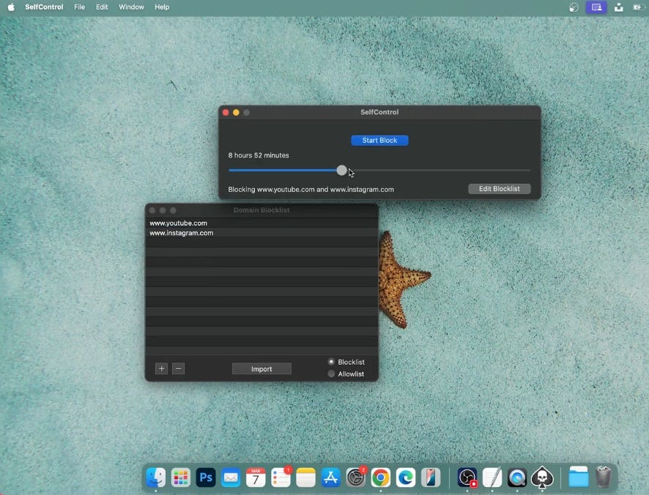The height and width of the screenshot is (495, 649).
Task: Open the Window menu
Action: coord(131,7)
